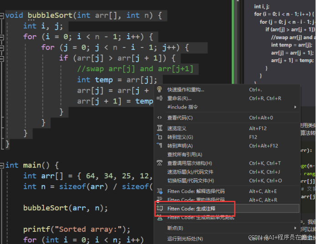This screenshot has height=244, width=316.
Task: Expand the #include 指令 submenu arrow
Action: (295, 107)
